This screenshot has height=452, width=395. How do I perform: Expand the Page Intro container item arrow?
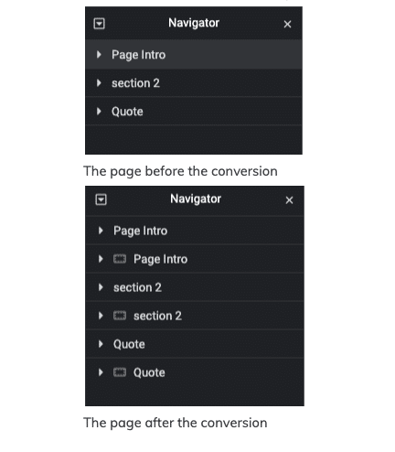click(x=101, y=259)
